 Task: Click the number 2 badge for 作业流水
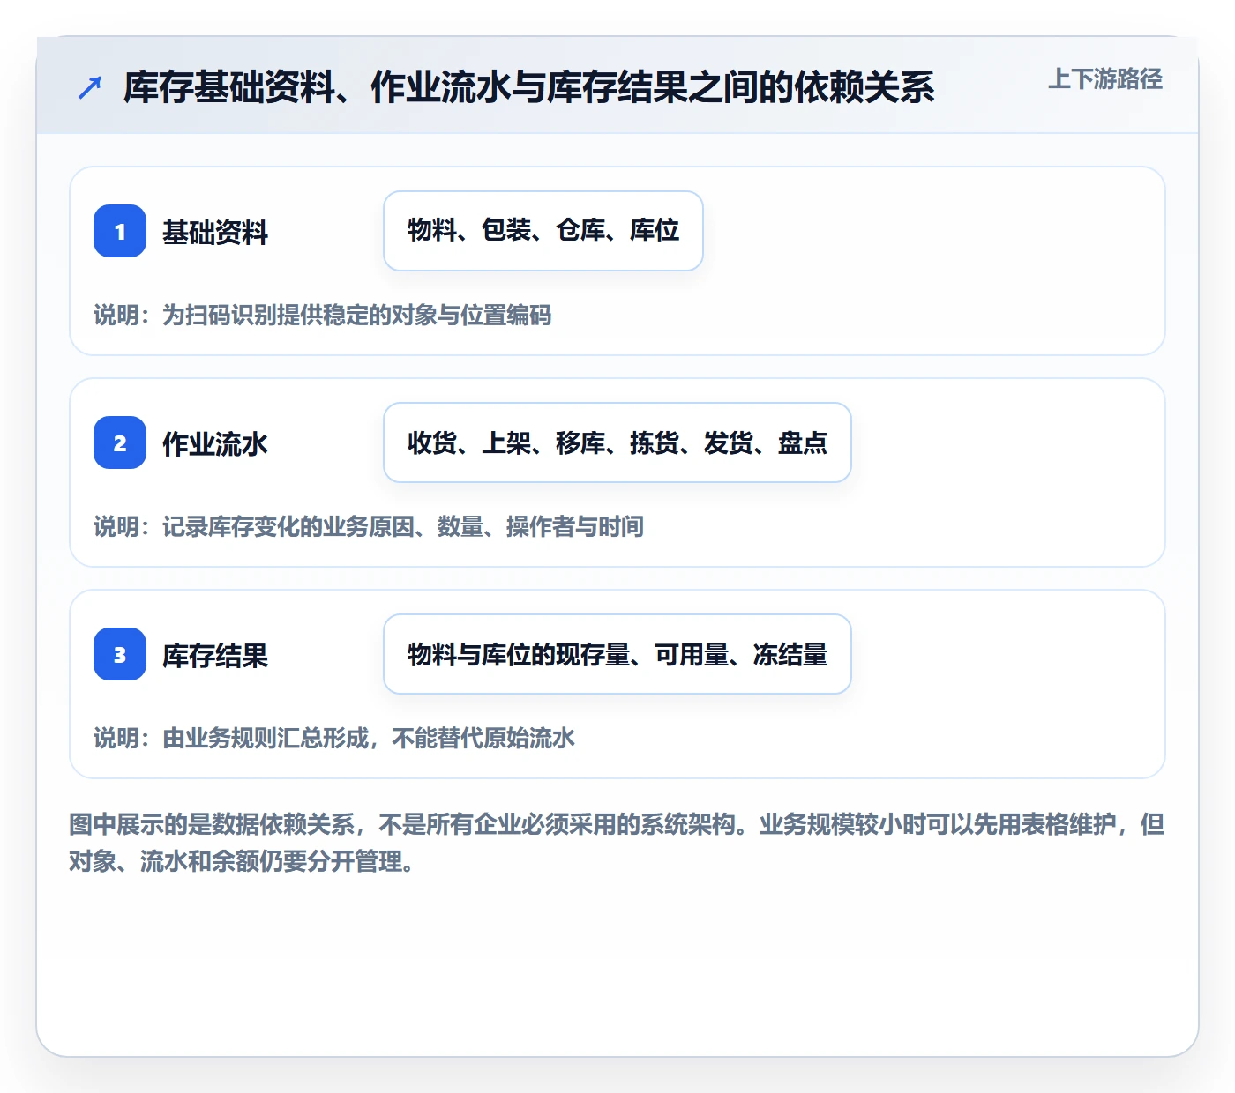pos(120,442)
